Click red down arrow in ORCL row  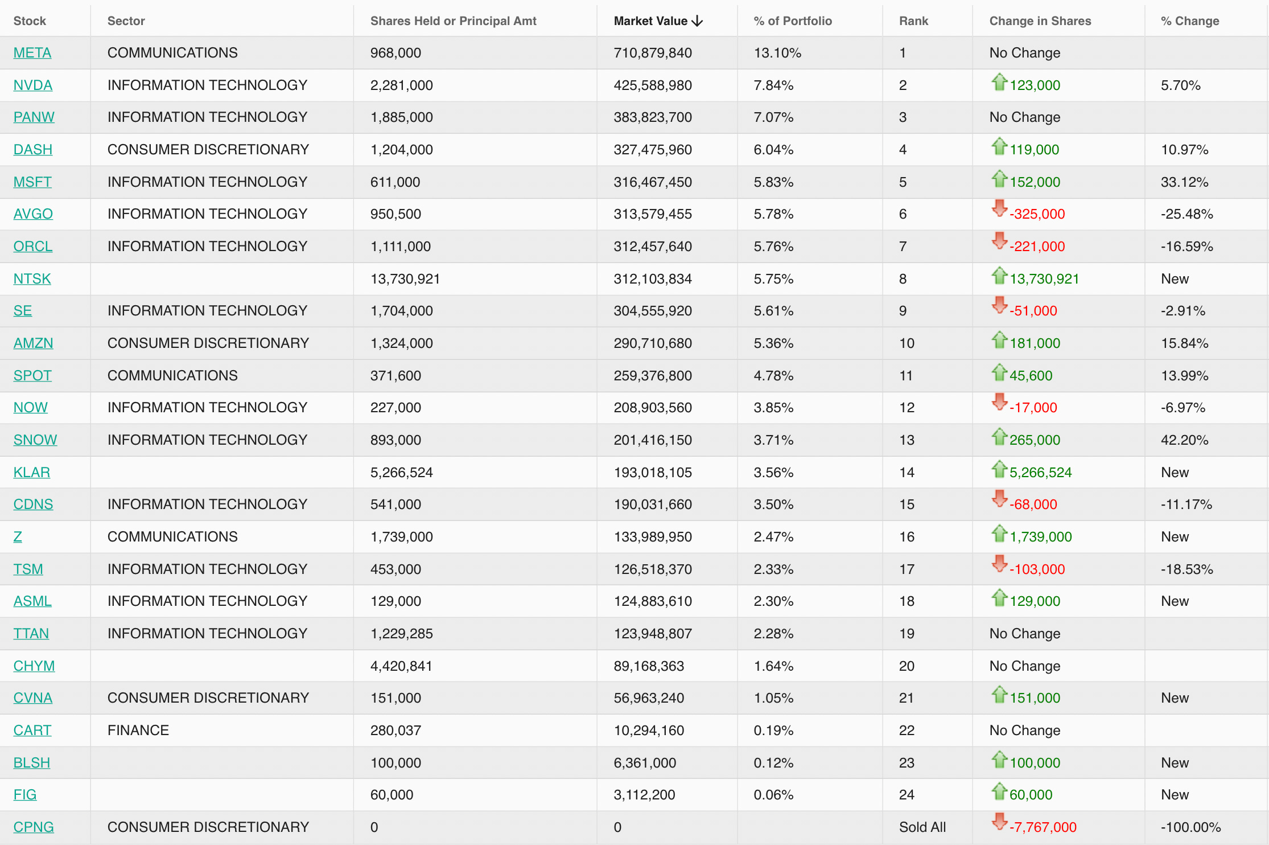coord(999,241)
